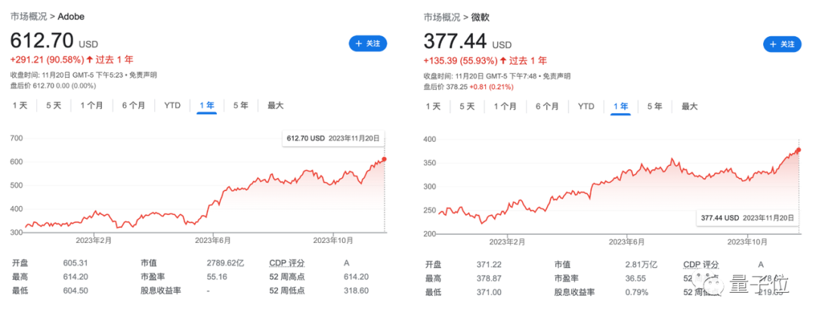This screenshot has height=320, width=816.
Task: Show 最大 range on Microsoft chart
Action: pyautogui.click(x=689, y=106)
